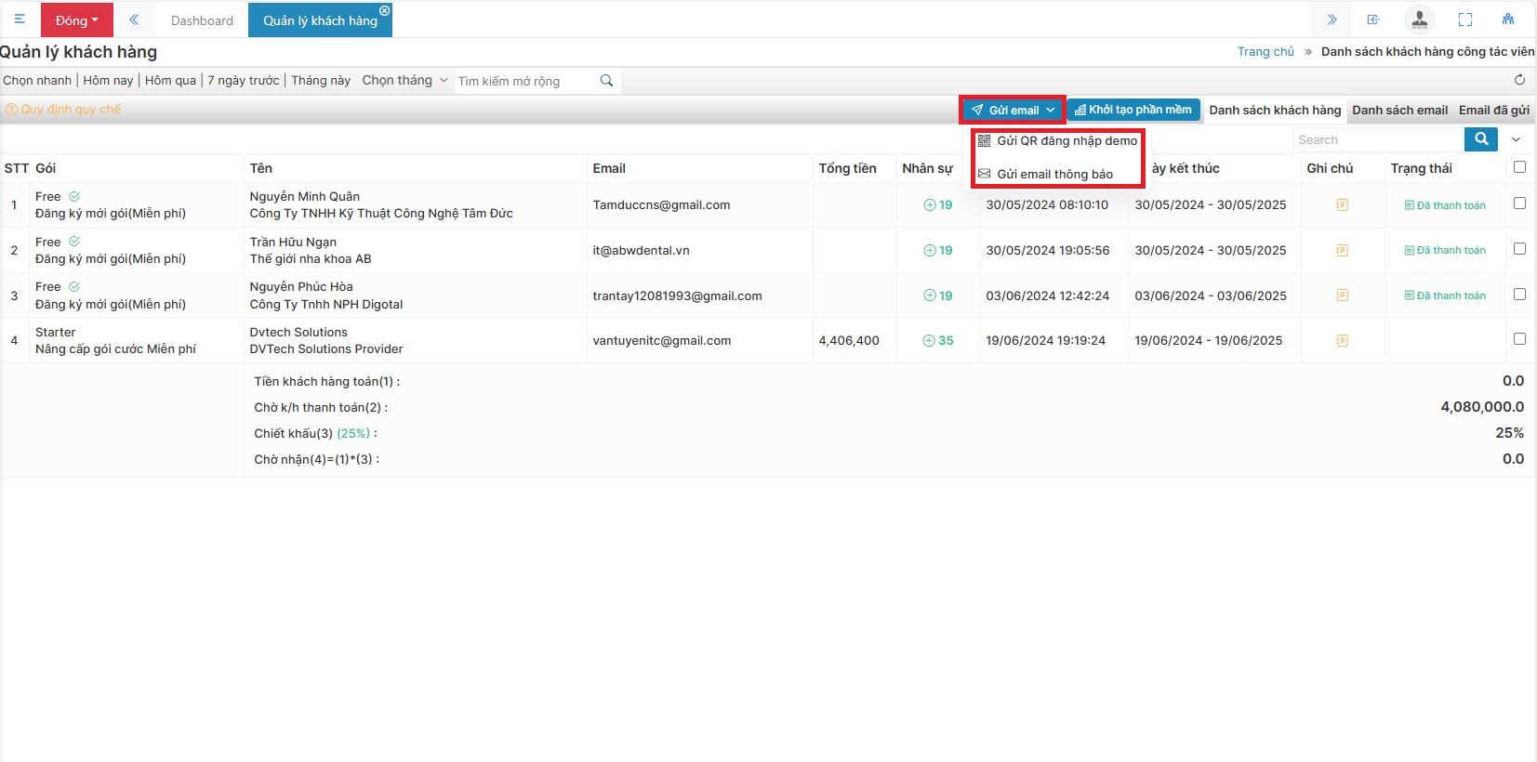Check the box for Nguyễn Phúc Hòa row

(x=1519, y=294)
